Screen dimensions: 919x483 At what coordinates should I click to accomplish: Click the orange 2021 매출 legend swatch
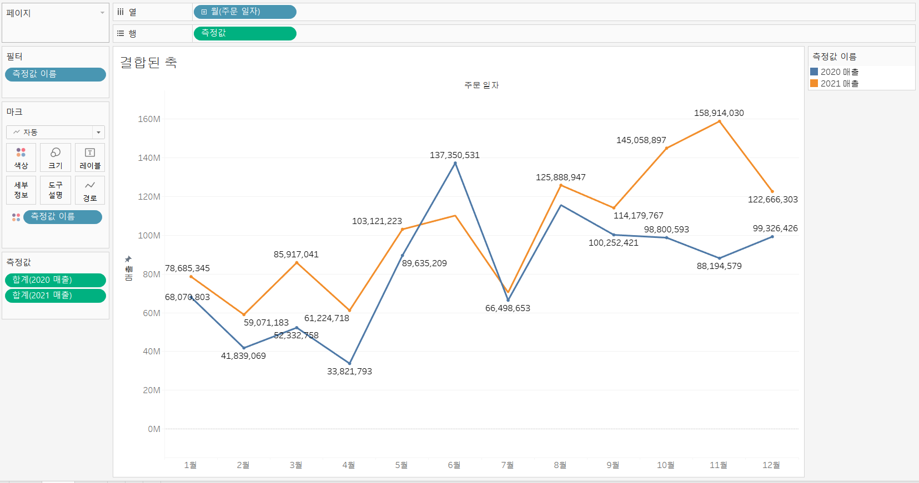[814, 83]
